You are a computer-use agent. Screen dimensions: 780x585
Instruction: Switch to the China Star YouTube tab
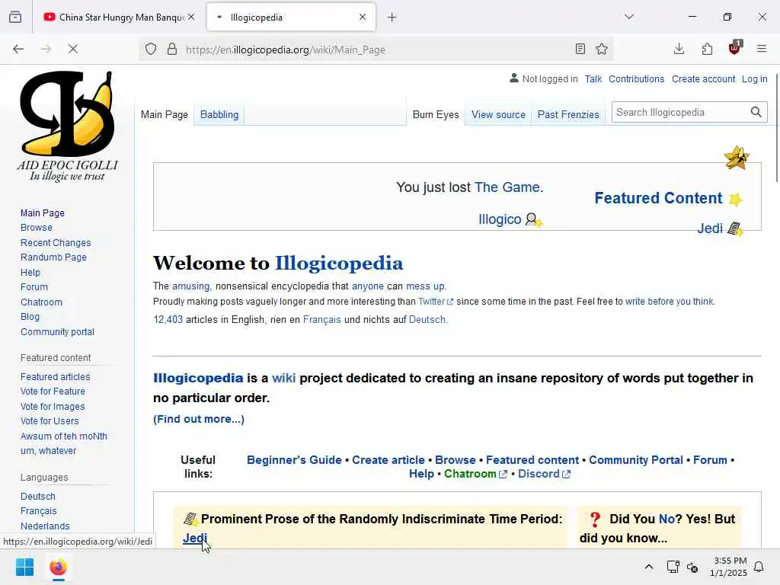(x=117, y=18)
